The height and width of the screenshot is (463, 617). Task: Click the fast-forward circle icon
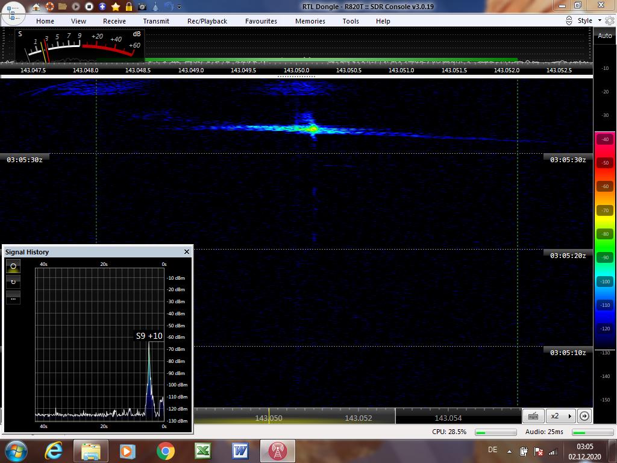[584, 416]
